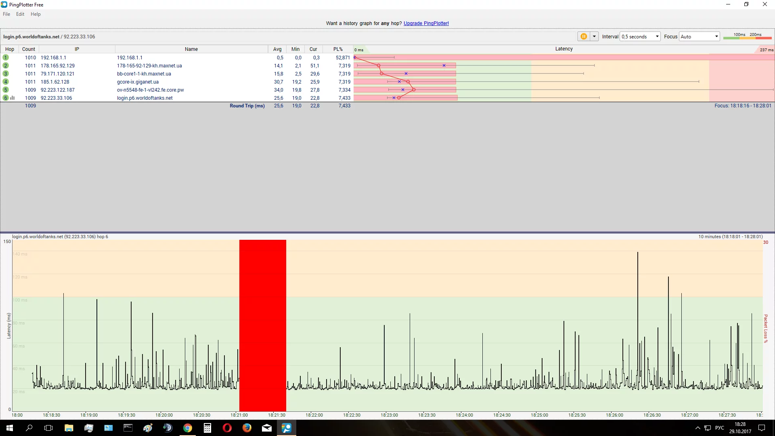775x436 pixels.
Task: Sort by the PL% column header
Action: (338, 49)
